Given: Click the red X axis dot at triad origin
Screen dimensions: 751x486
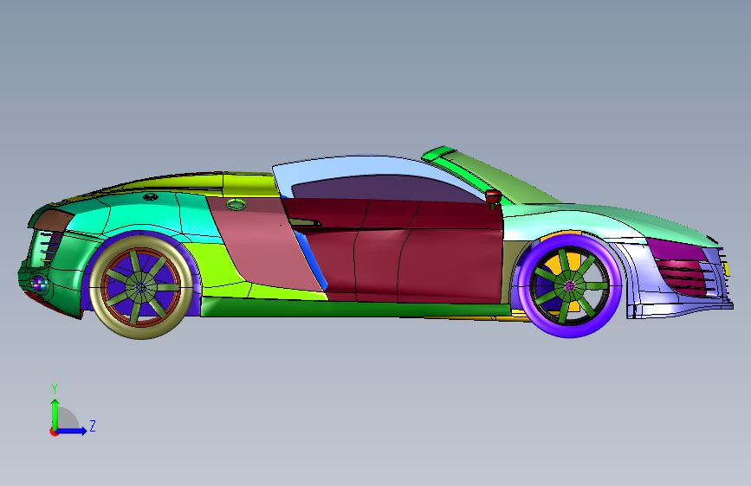Looking at the screenshot, I should tap(53, 432).
